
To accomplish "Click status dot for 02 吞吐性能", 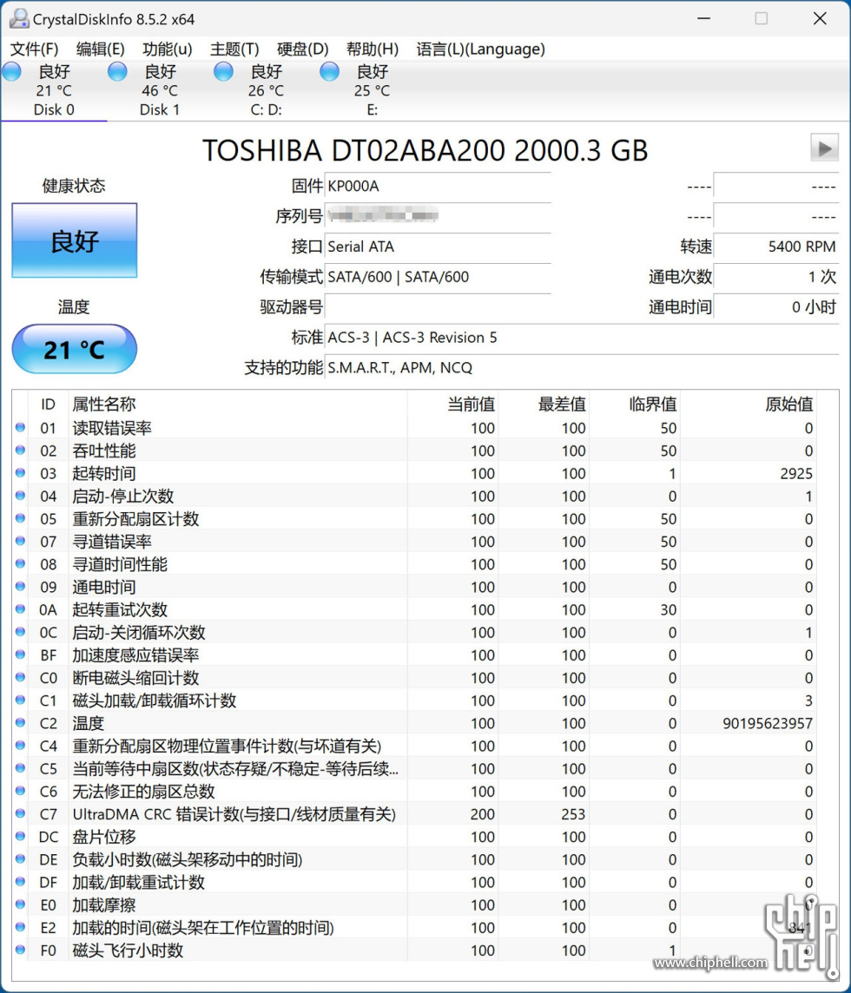I will click(20, 450).
